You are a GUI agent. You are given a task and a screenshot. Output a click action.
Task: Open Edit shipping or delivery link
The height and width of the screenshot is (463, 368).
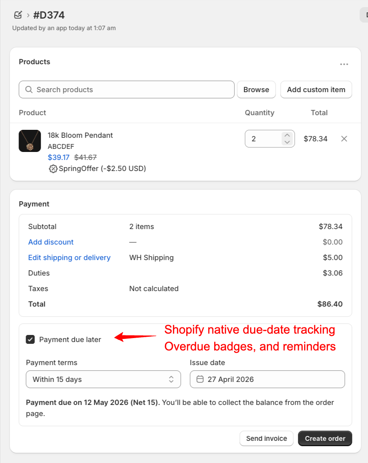click(x=69, y=257)
